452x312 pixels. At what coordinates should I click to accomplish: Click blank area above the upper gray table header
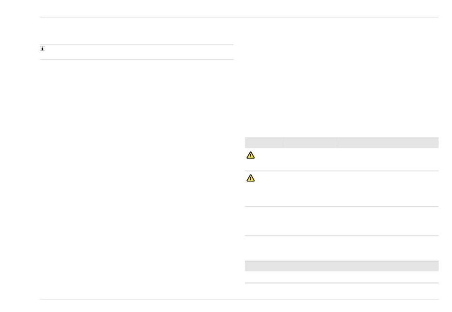coord(342,87)
